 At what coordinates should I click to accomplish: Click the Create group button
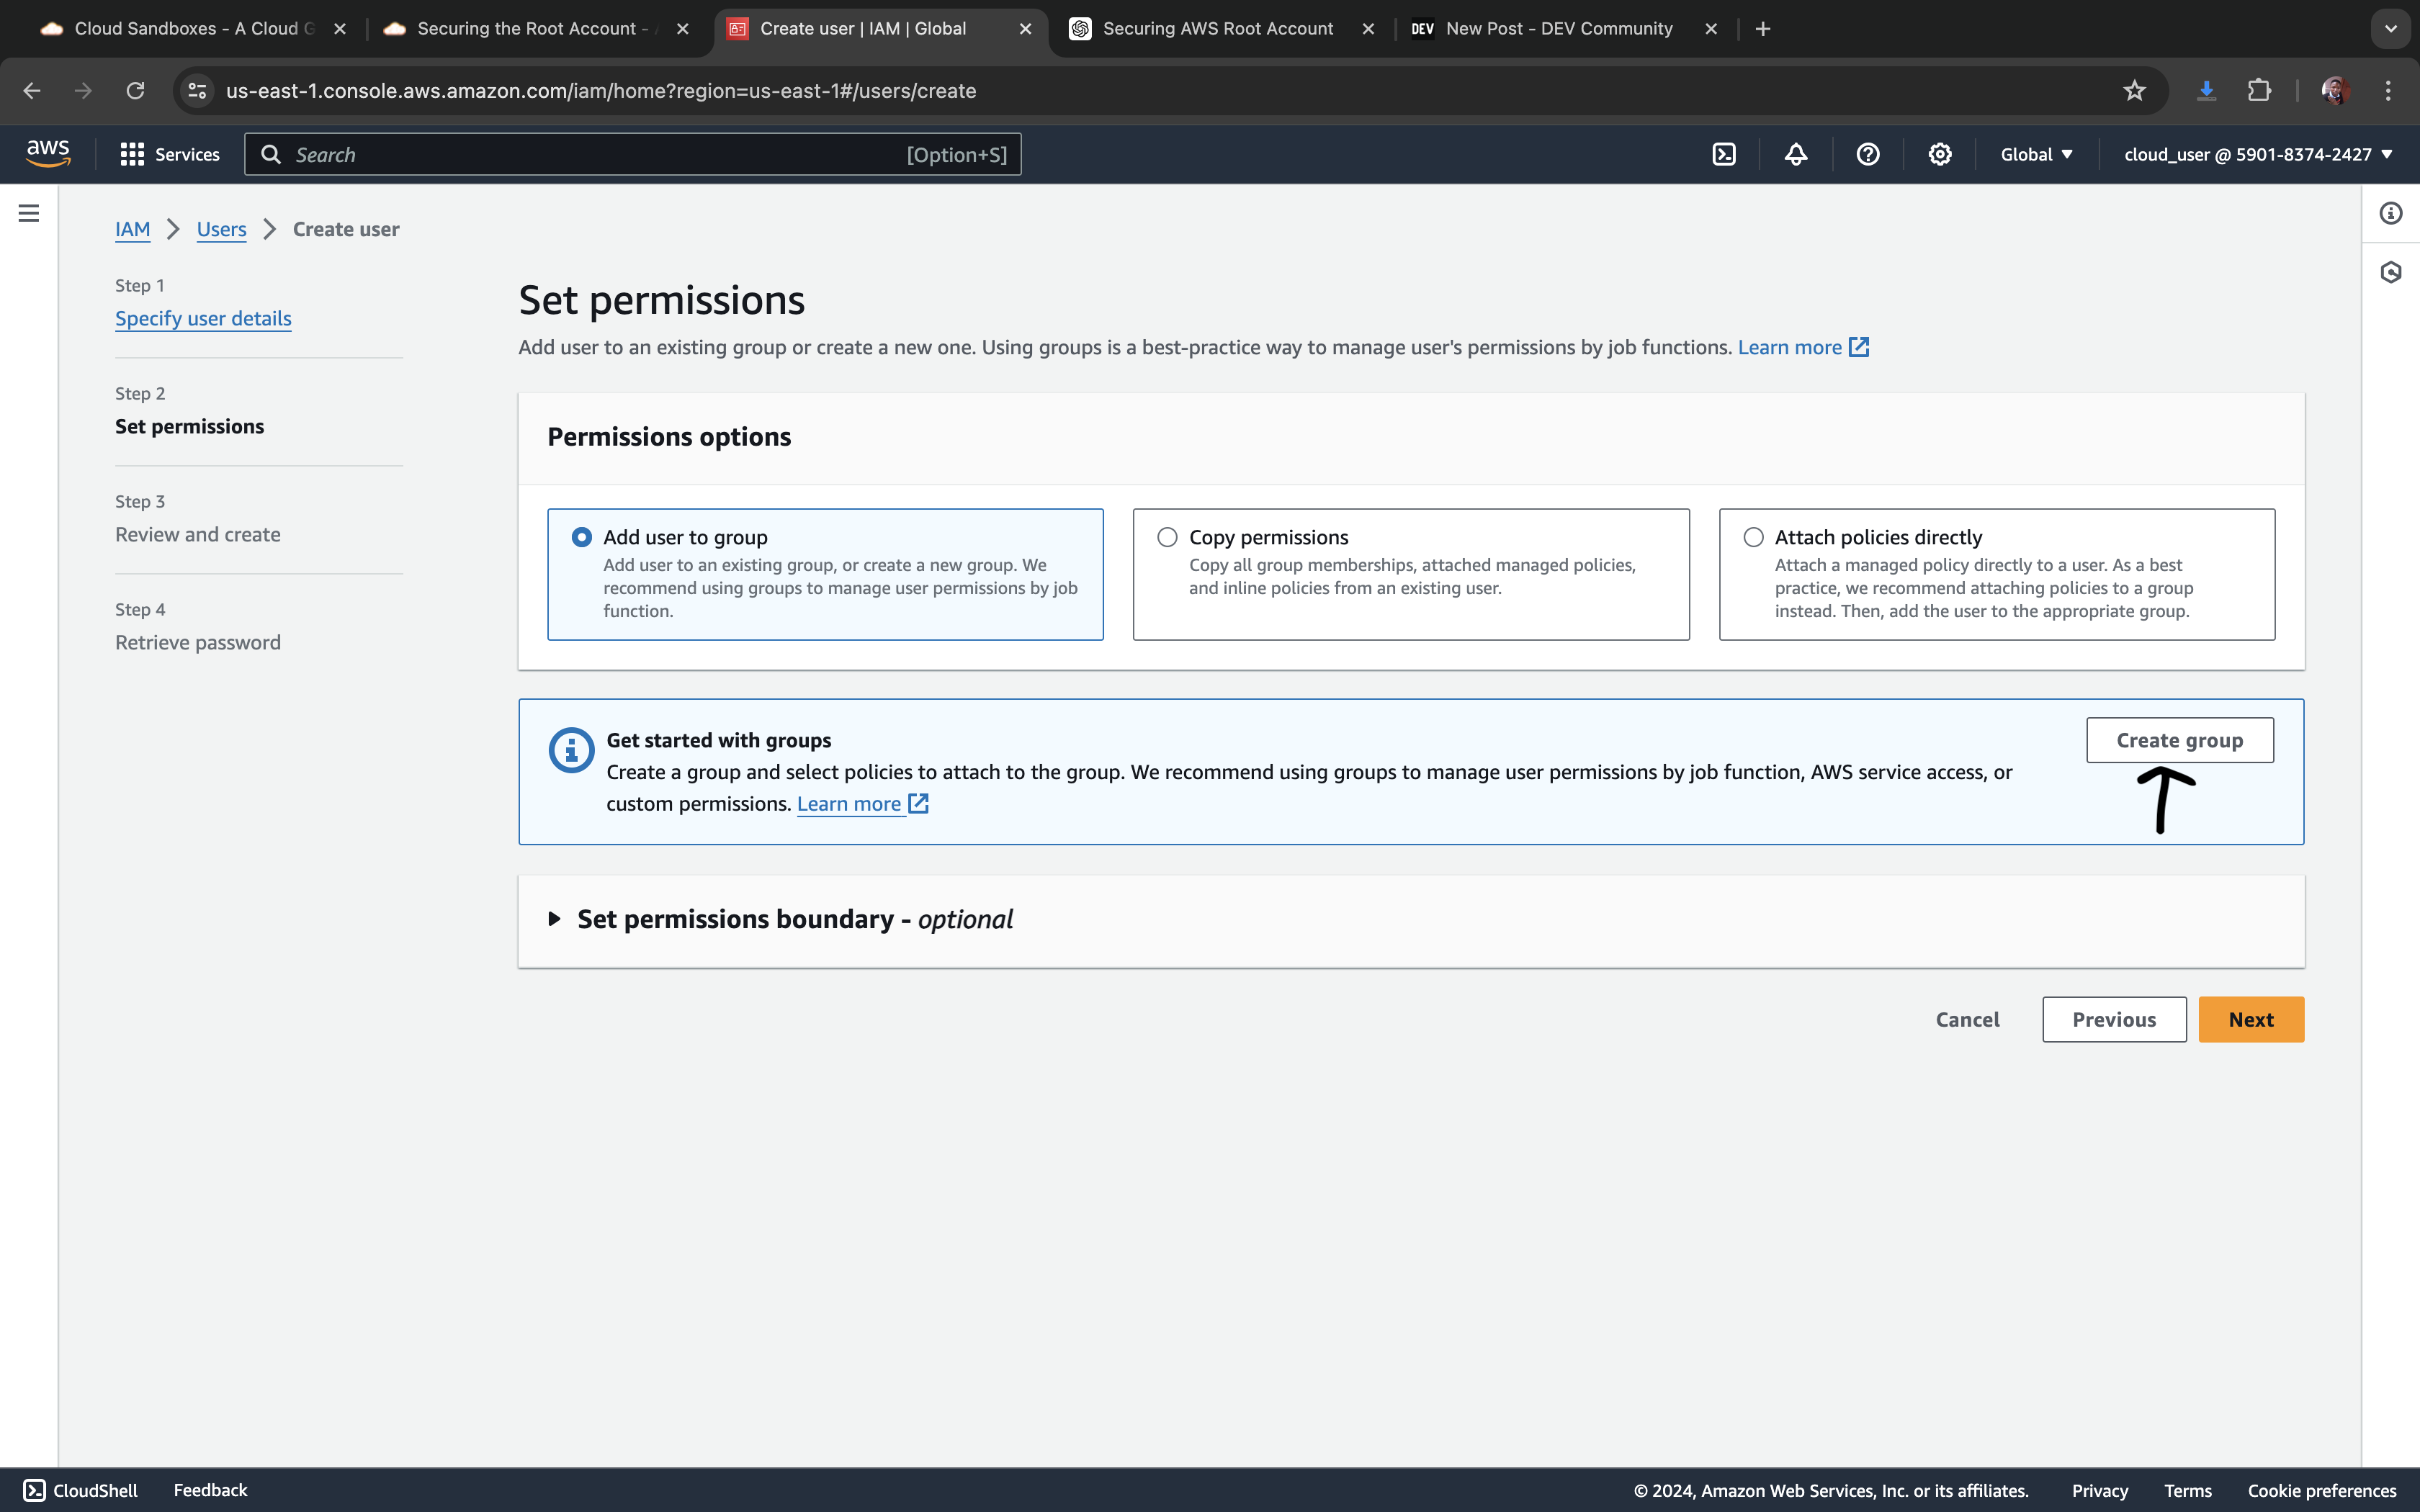pos(2179,740)
